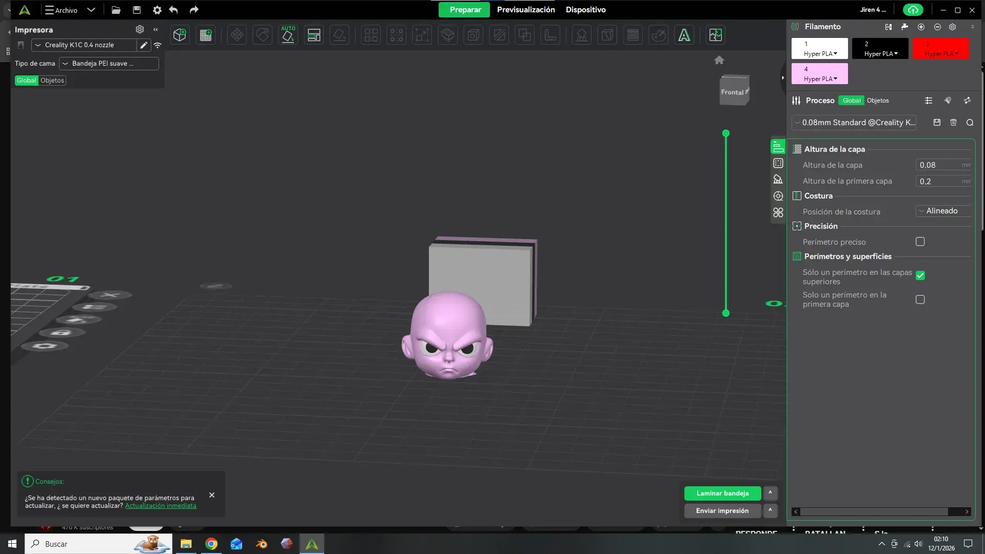
Task: Expand the Creality K1C printer dropdown
Action: [84, 45]
